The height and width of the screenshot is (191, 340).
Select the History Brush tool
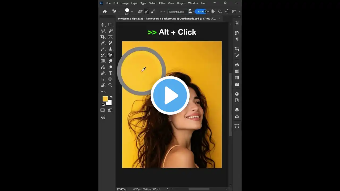click(103, 55)
